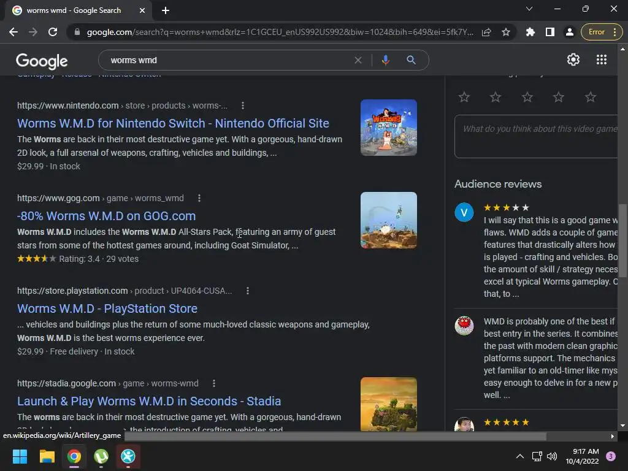Screen dimensions: 628x471
Task: Rate the game two stars
Action: point(496,97)
